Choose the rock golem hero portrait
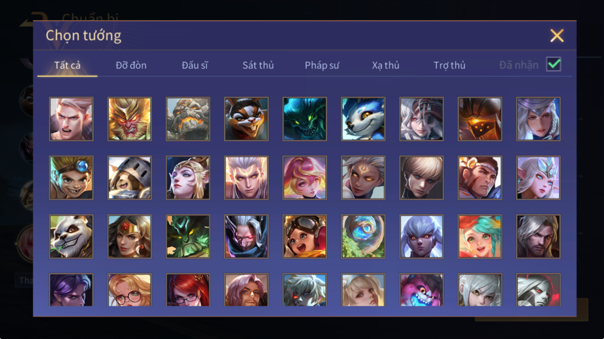This screenshot has width=604, height=339. click(188, 119)
